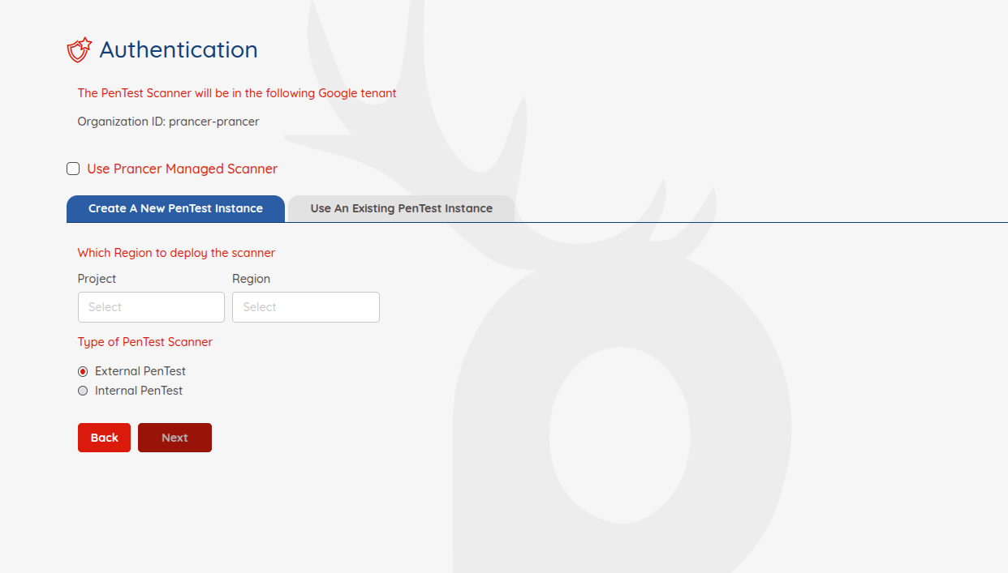Click the Project field label
The height and width of the screenshot is (573, 1008).
pos(97,279)
